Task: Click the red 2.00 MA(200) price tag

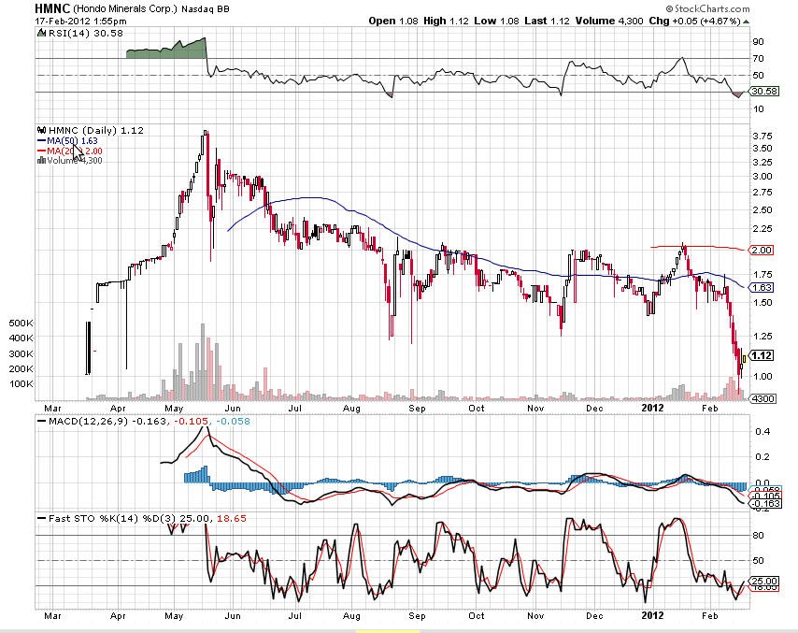Action: 762,250
